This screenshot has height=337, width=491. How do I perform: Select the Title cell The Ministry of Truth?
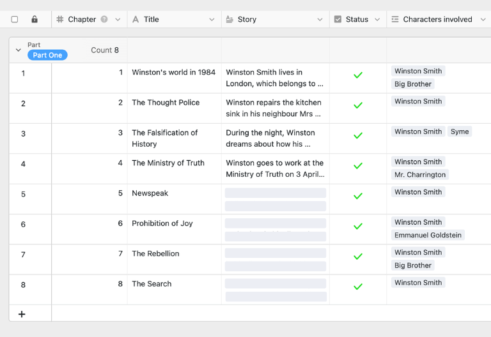174,168
